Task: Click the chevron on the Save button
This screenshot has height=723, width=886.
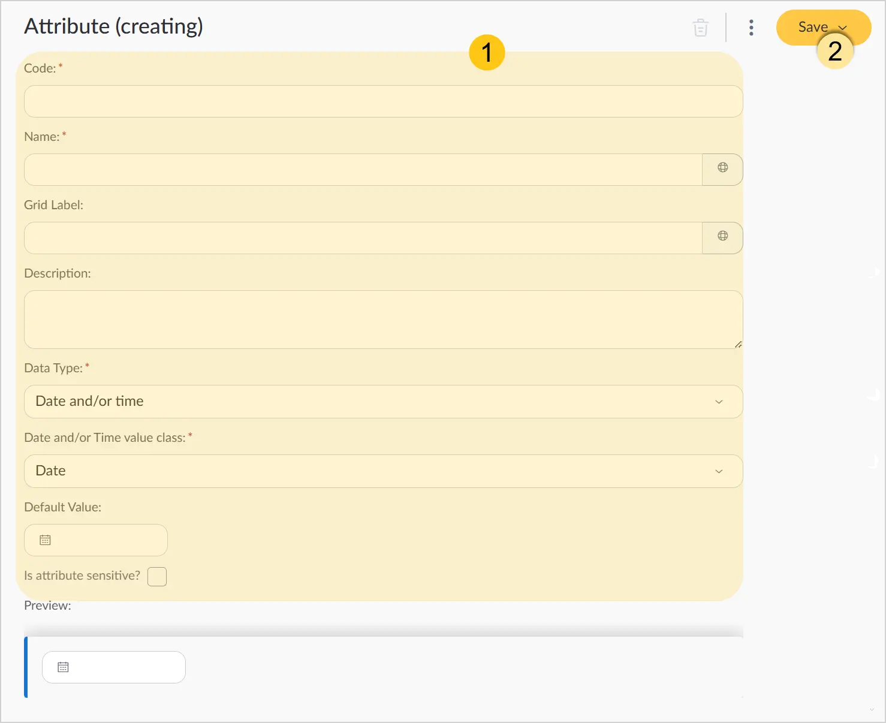Action: click(842, 28)
